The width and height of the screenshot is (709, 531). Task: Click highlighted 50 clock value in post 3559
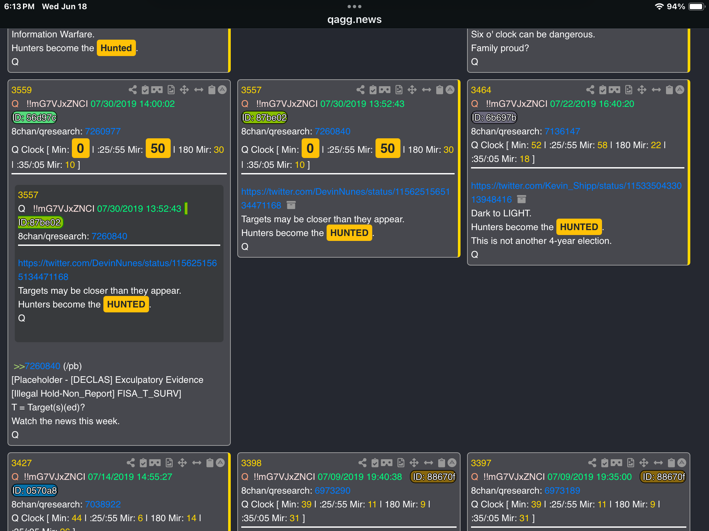[158, 148]
